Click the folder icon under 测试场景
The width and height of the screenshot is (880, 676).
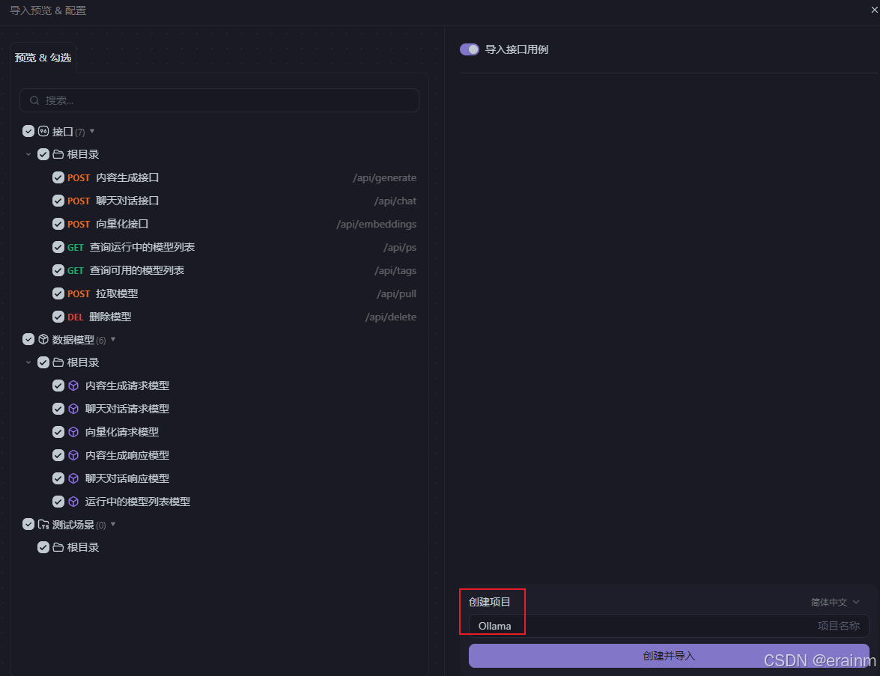[58, 547]
